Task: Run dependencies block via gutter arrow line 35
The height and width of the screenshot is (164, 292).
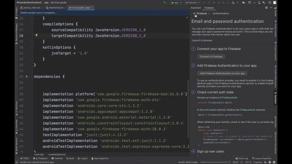Action: pos(27,77)
